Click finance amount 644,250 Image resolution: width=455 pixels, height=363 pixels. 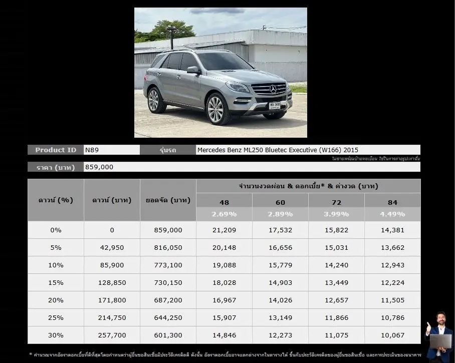(x=168, y=318)
